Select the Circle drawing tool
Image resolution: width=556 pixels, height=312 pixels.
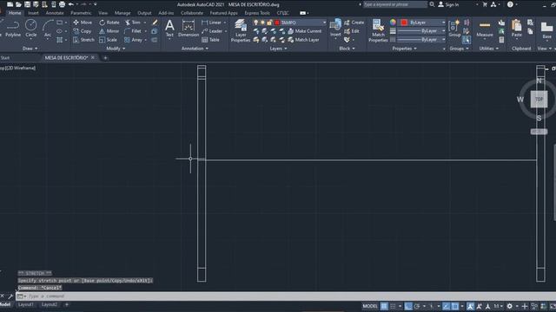pyautogui.click(x=31, y=29)
